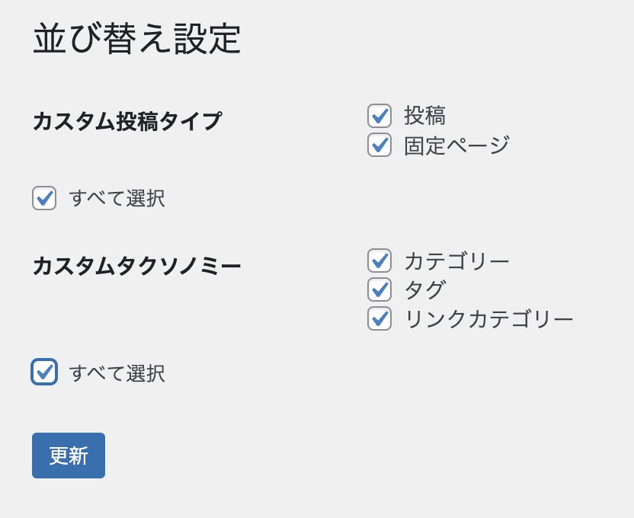Toggle すべて選択 checkbox under カスタム投稿タイプ
Screen dimensions: 634x518
click(44, 198)
